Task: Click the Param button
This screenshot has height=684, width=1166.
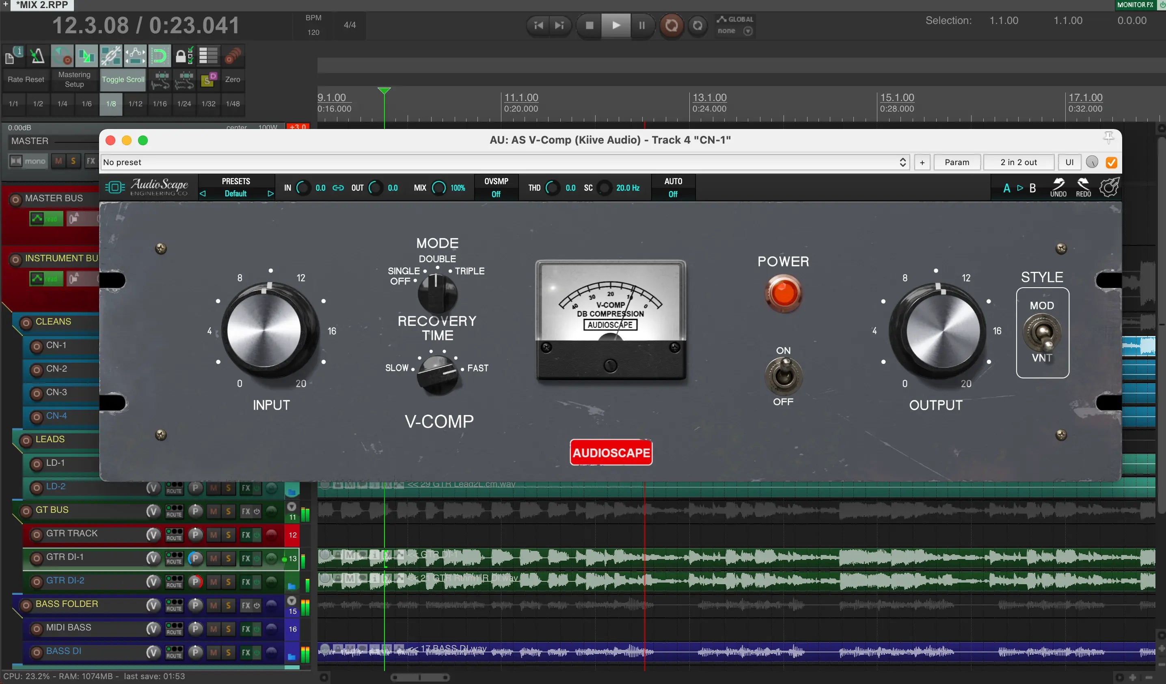Action: (x=957, y=162)
